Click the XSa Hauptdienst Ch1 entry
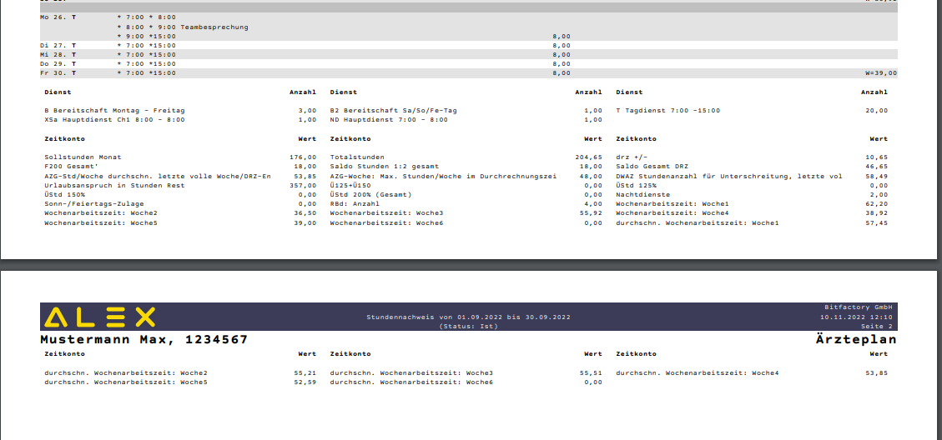942x440 pixels. coord(102,119)
